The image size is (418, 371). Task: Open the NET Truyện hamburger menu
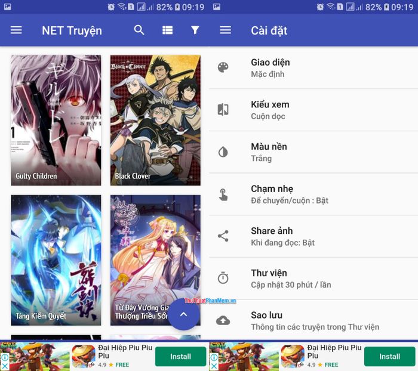tap(16, 30)
